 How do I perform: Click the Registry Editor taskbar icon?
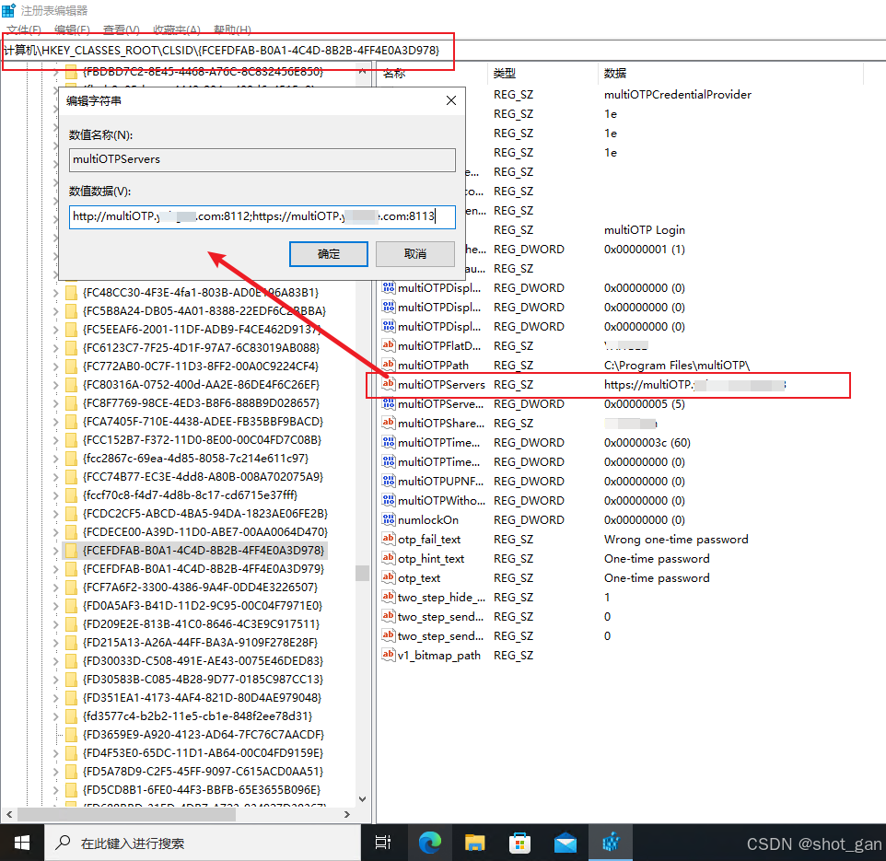[611, 843]
